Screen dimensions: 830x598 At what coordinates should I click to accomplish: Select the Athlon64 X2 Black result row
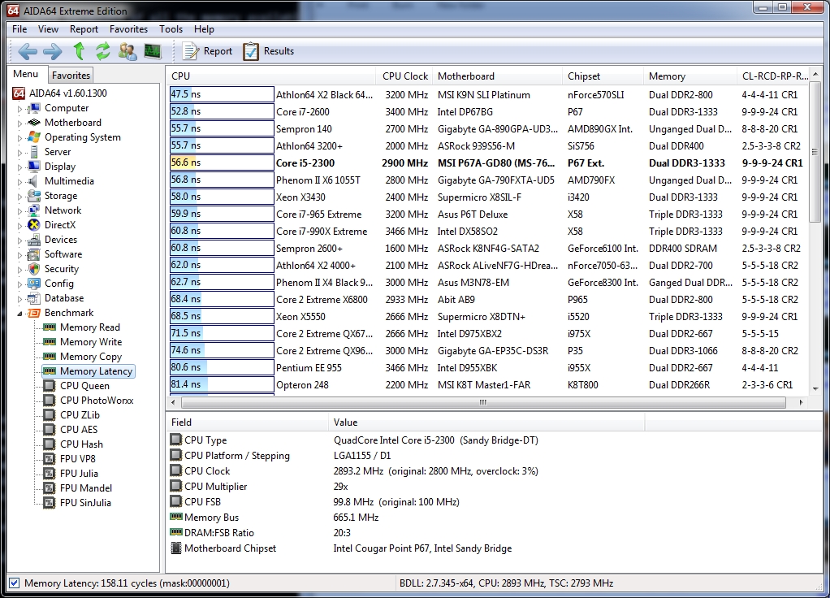pyautogui.click(x=488, y=94)
